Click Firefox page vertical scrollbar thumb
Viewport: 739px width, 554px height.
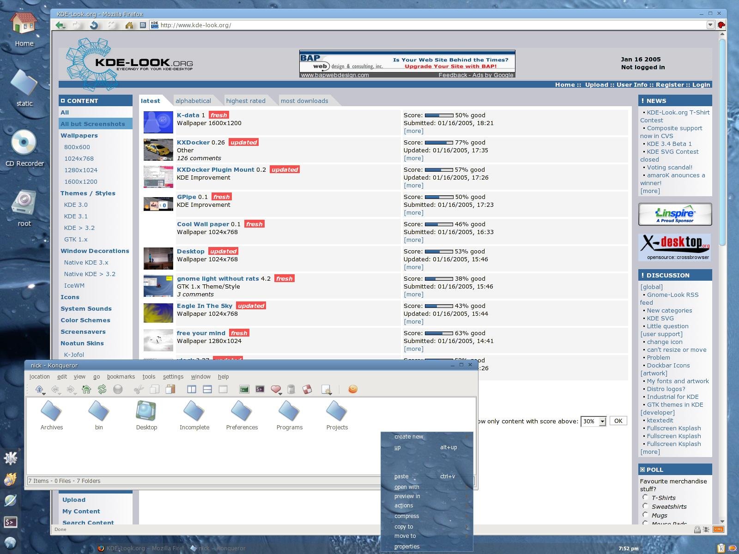[722, 143]
